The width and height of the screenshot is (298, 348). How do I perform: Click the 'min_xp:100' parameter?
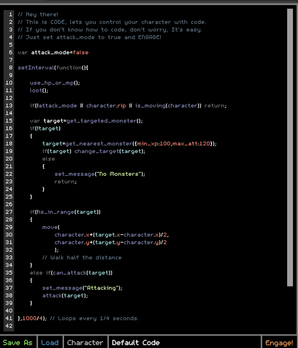(x=154, y=144)
